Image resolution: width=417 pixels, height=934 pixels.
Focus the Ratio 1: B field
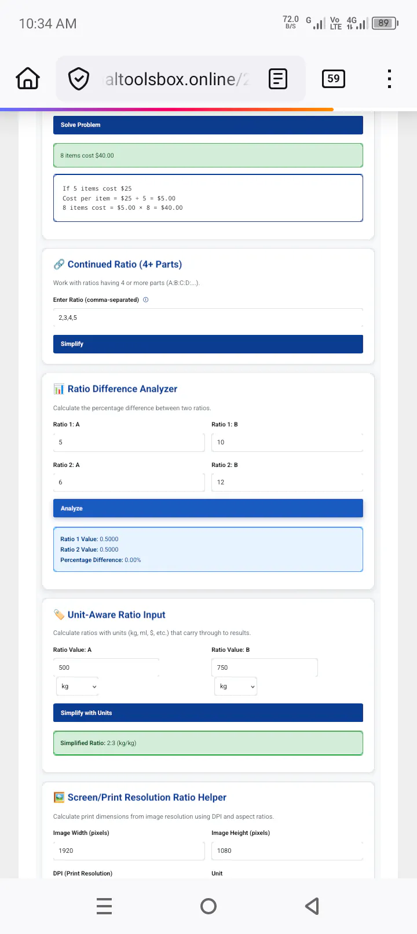(287, 442)
